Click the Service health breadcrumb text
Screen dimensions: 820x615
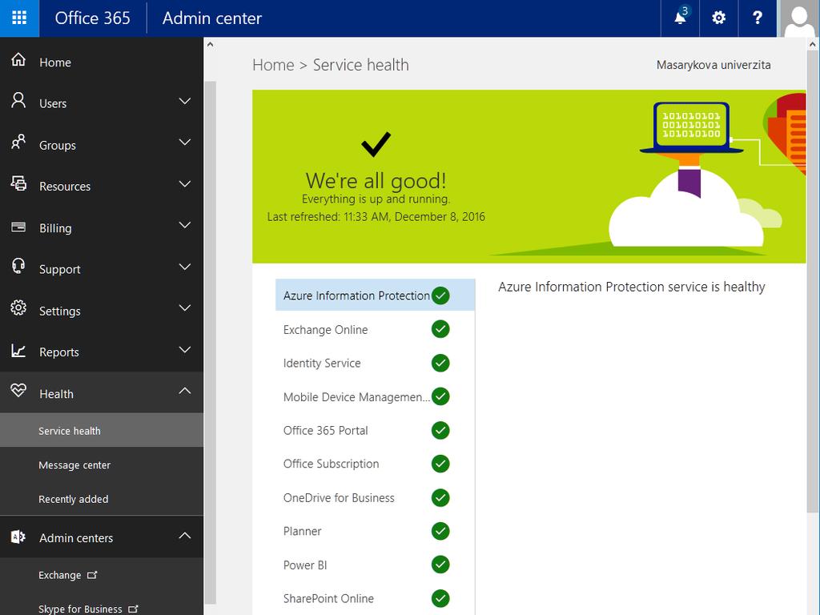point(361,65)
